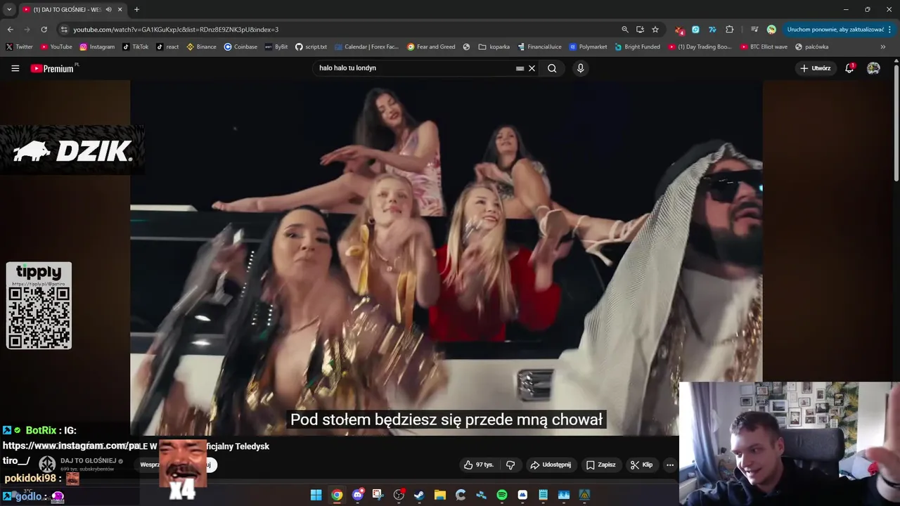900x506 pixels.
Task: Click the video player area
Action: (x=446, y=257)
